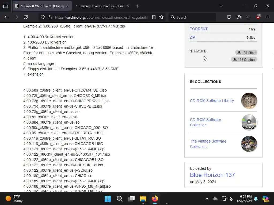Open the Windows Start button
This screenshot has width=274, height=205.
coord(108,199)
